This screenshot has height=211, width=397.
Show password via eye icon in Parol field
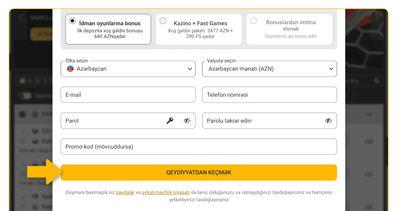pos(187,121)
